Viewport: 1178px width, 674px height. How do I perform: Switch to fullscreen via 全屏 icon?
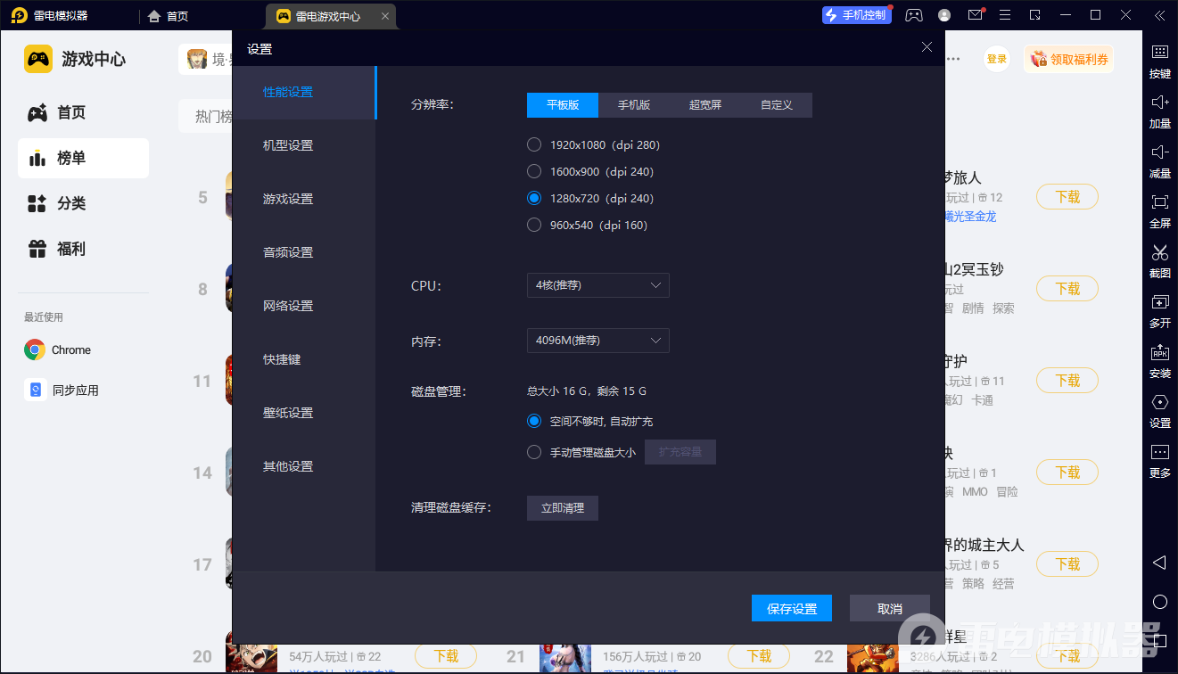click(x=1159, y=212)
